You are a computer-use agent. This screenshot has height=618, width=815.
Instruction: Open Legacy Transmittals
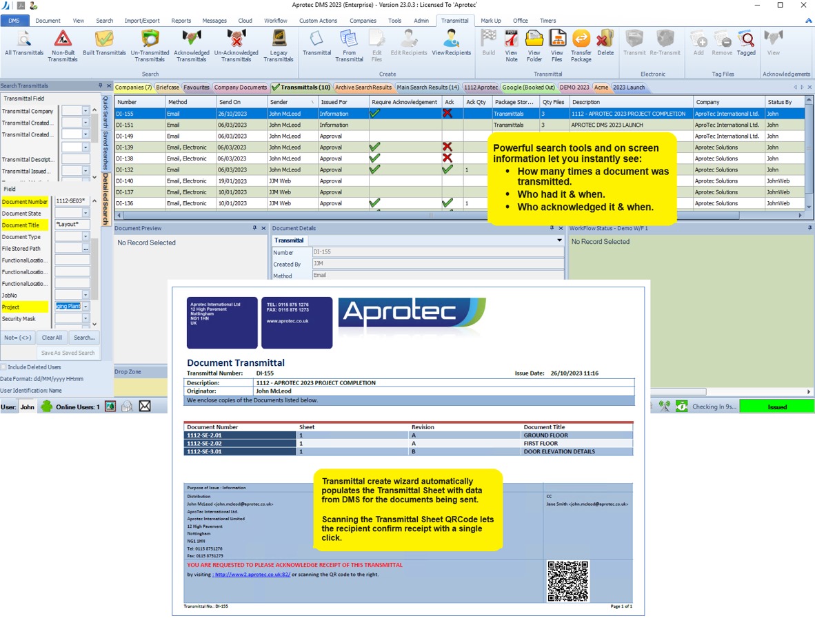click(x=279, y=45)
